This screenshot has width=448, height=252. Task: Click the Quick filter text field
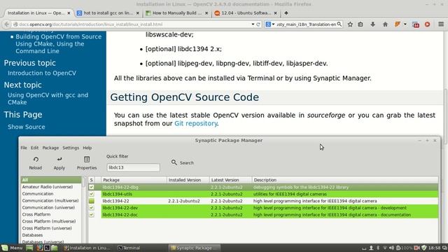(134, 167)
